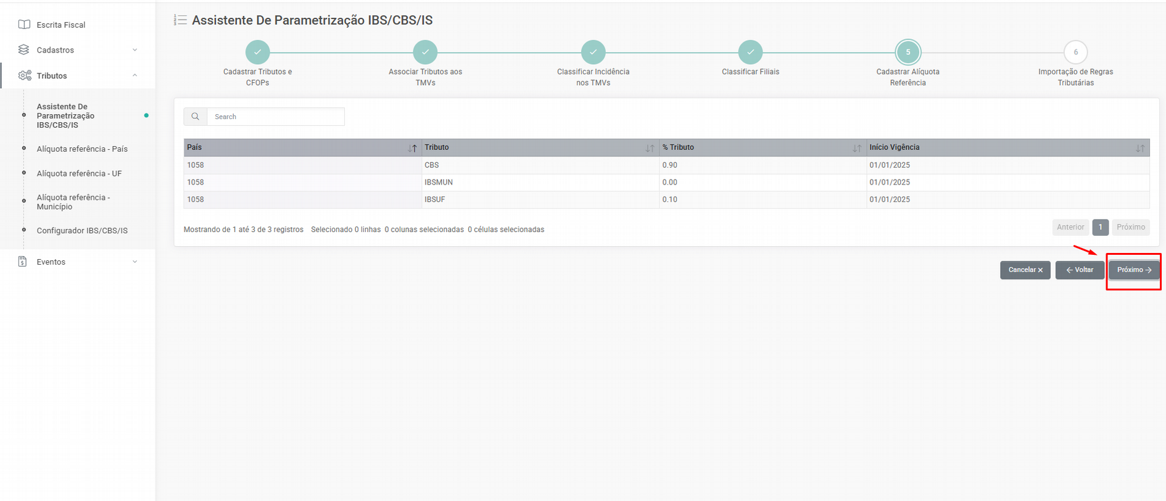Select pagination page 1
1166x501 pixels.
[x=1100, y=227]
